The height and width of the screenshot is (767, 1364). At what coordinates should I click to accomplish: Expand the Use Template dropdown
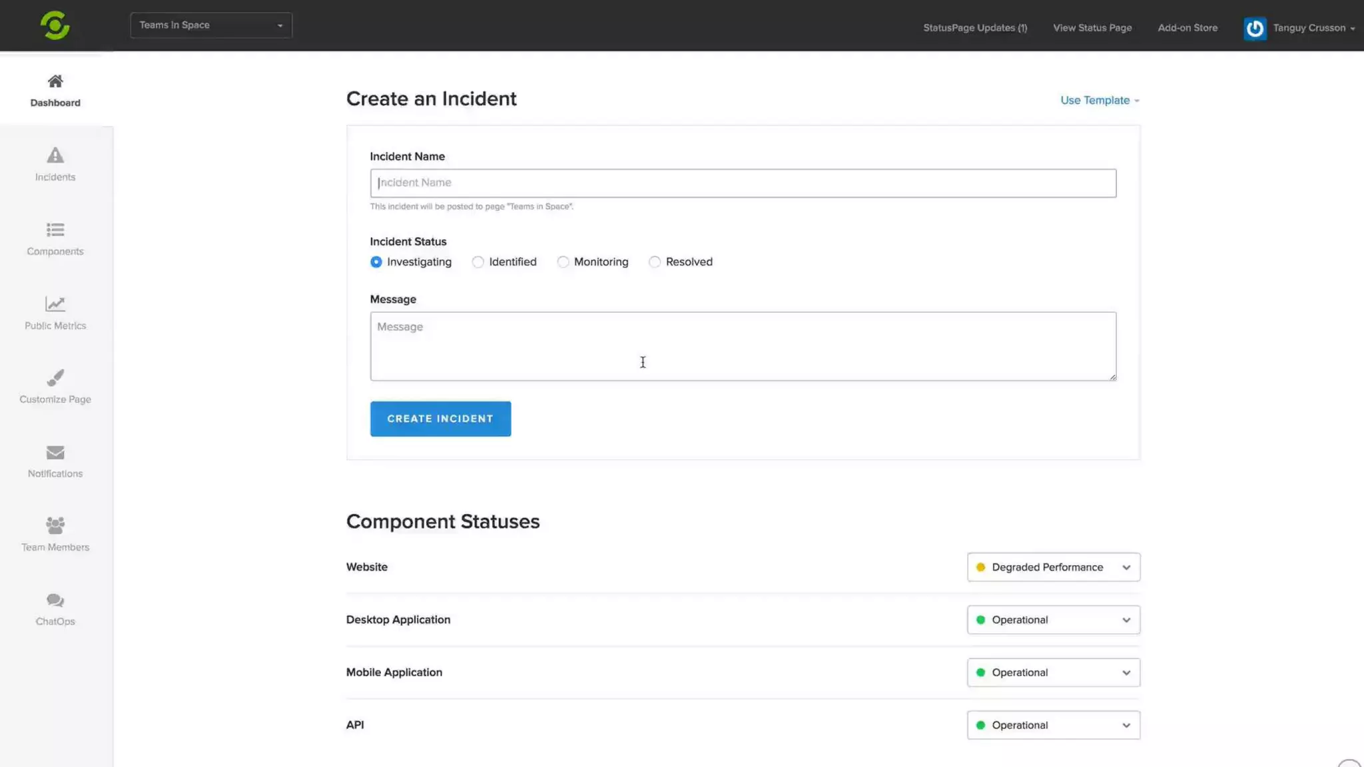(x=1099, y=101)
